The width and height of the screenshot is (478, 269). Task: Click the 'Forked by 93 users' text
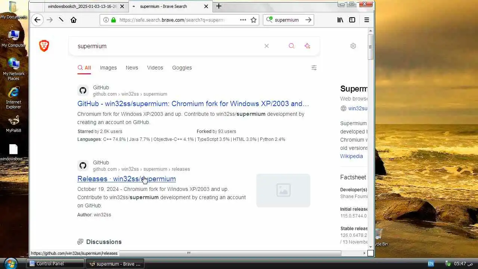pyautogui.click(x=216, y=132)
